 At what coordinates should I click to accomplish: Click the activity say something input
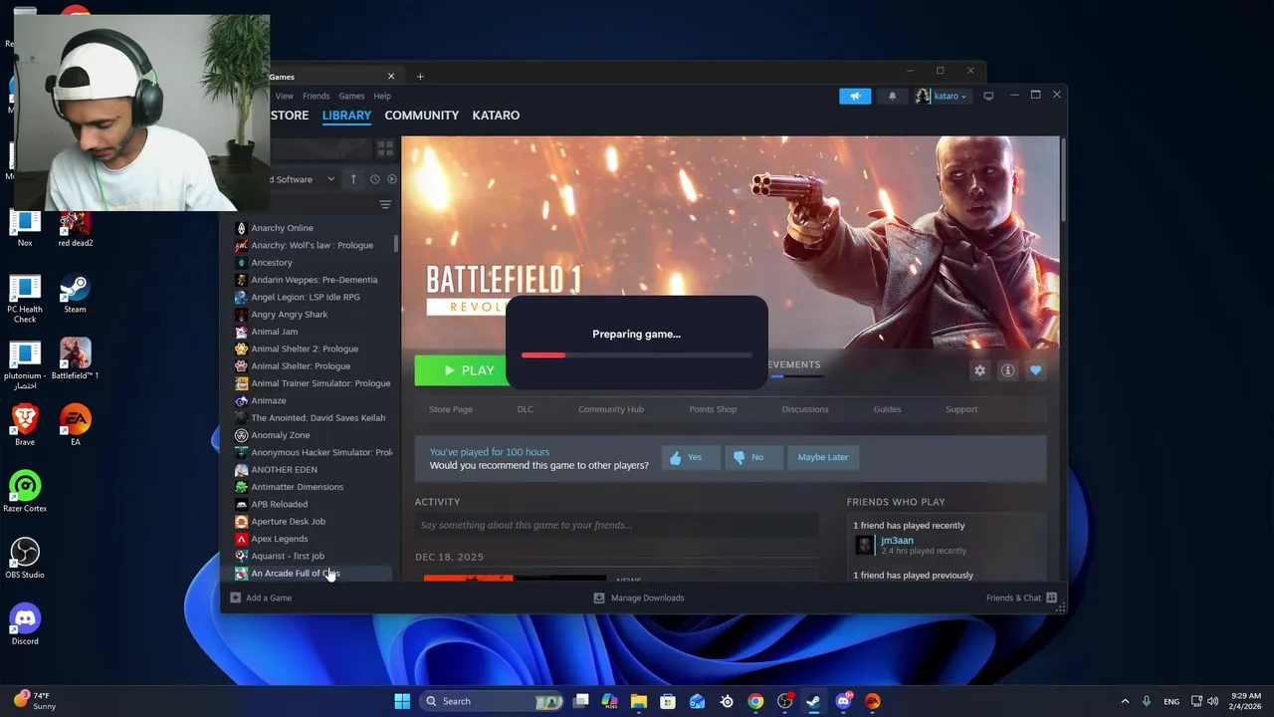pos(616,525)
